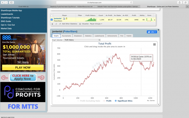
Task: Sort the table by the Av ROI column
Action: (125, 15)
